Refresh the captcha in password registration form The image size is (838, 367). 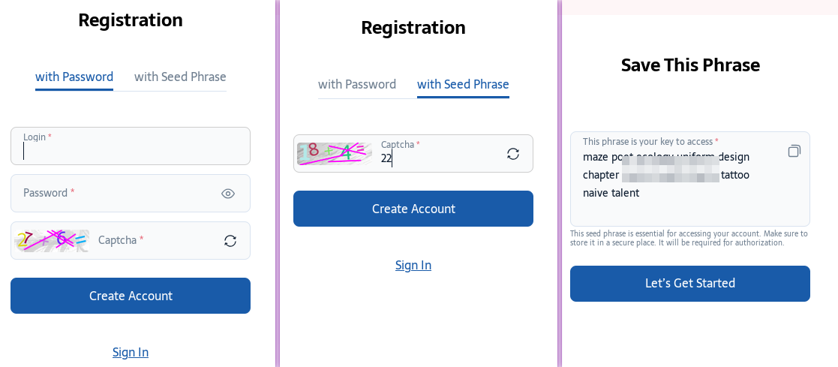click(230, 241)
